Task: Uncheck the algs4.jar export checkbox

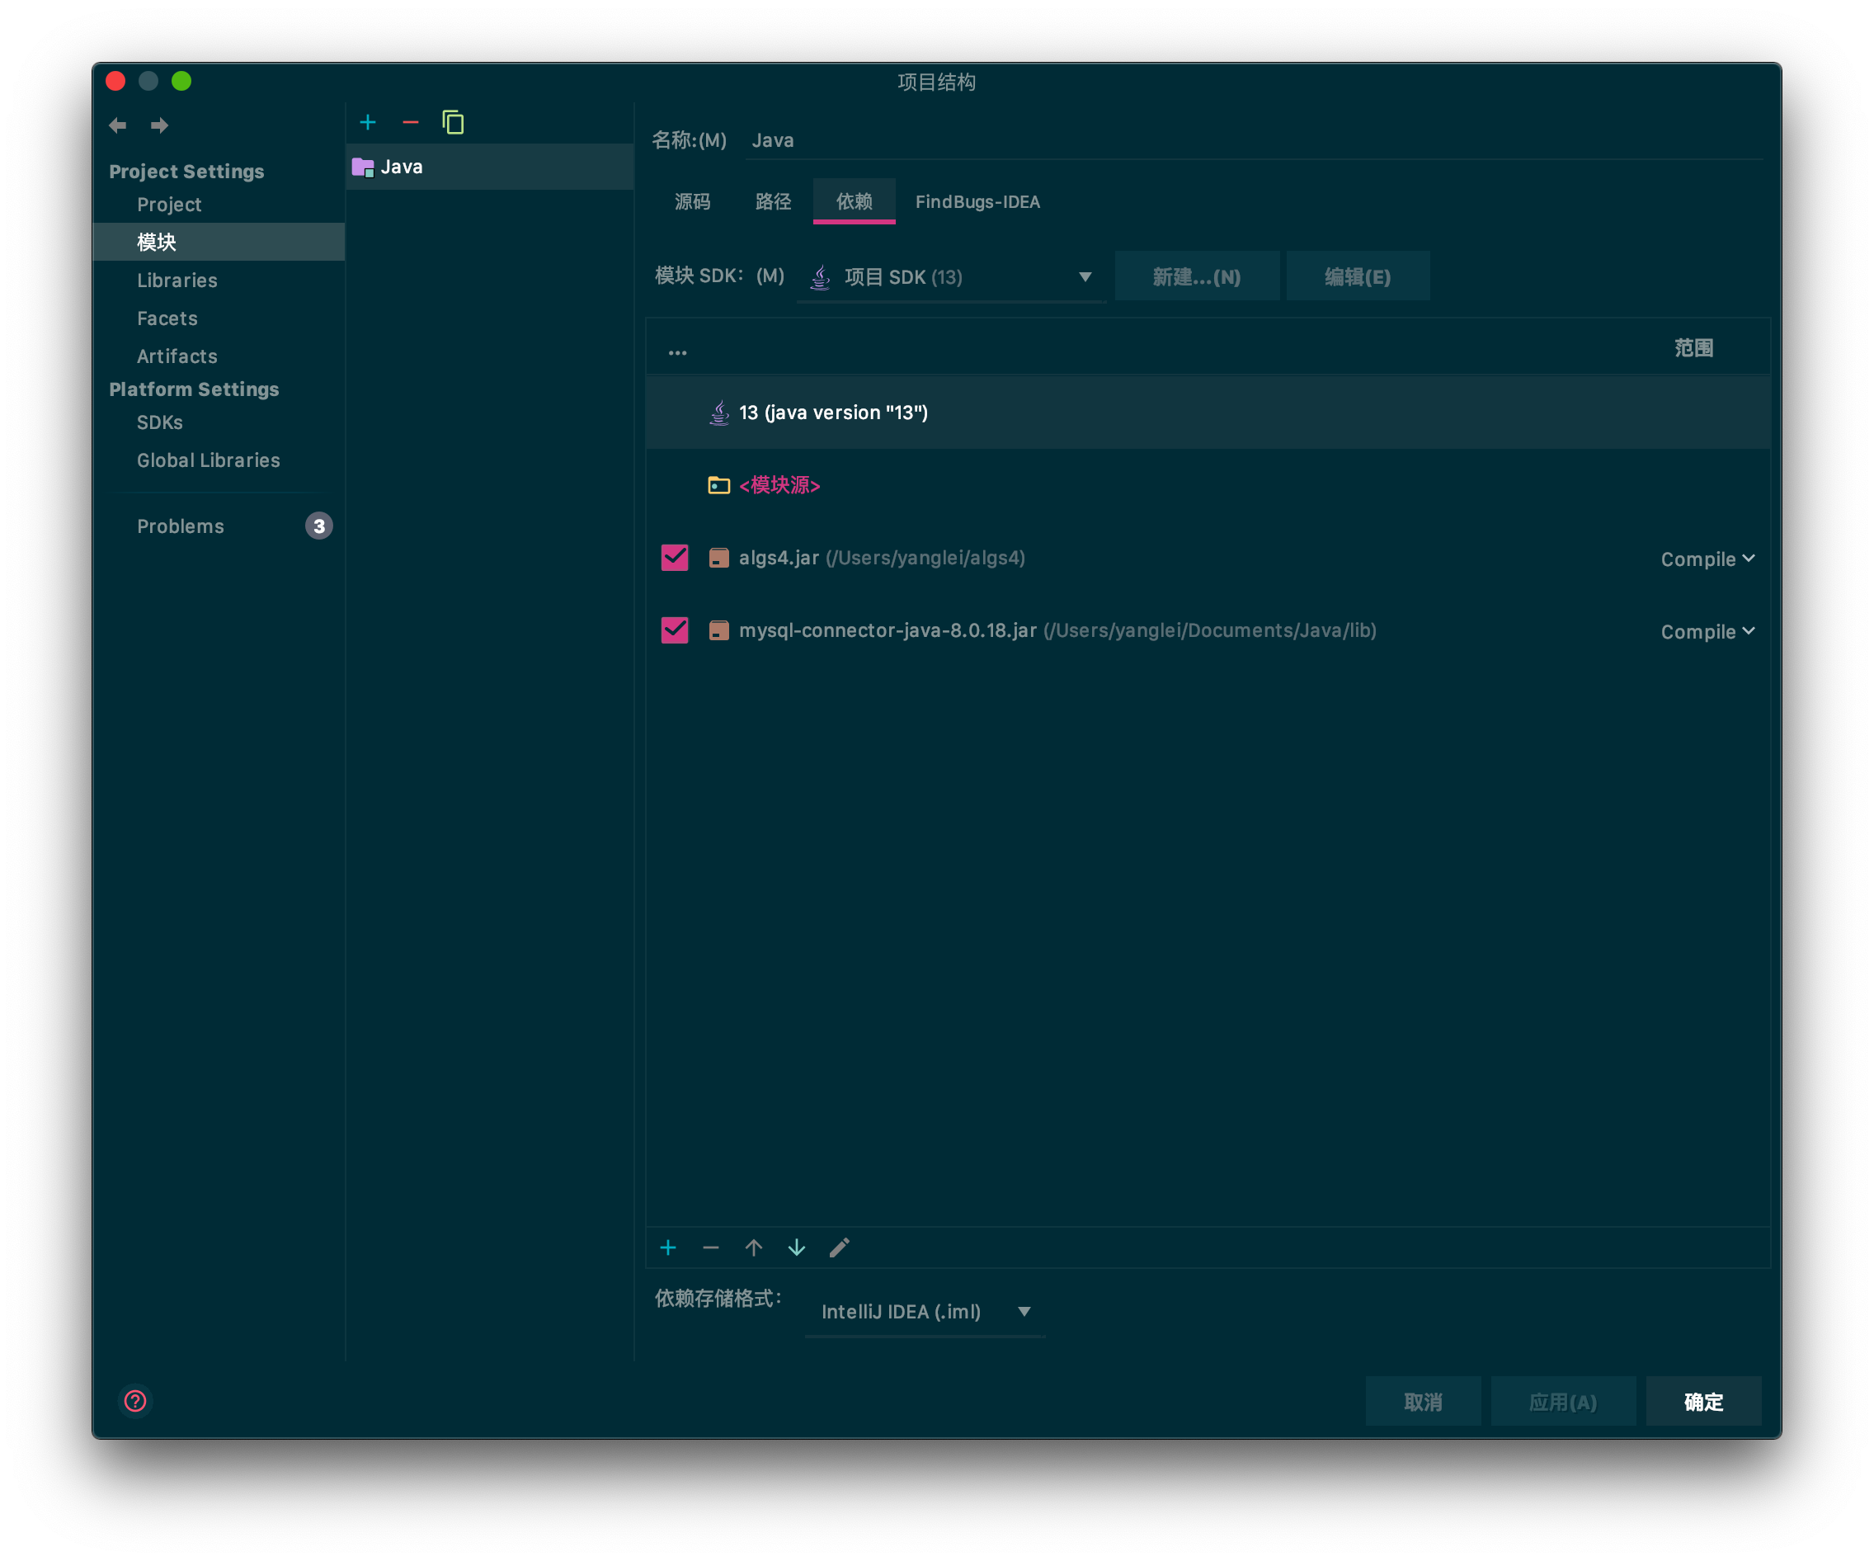Action: tap(675, 558)
